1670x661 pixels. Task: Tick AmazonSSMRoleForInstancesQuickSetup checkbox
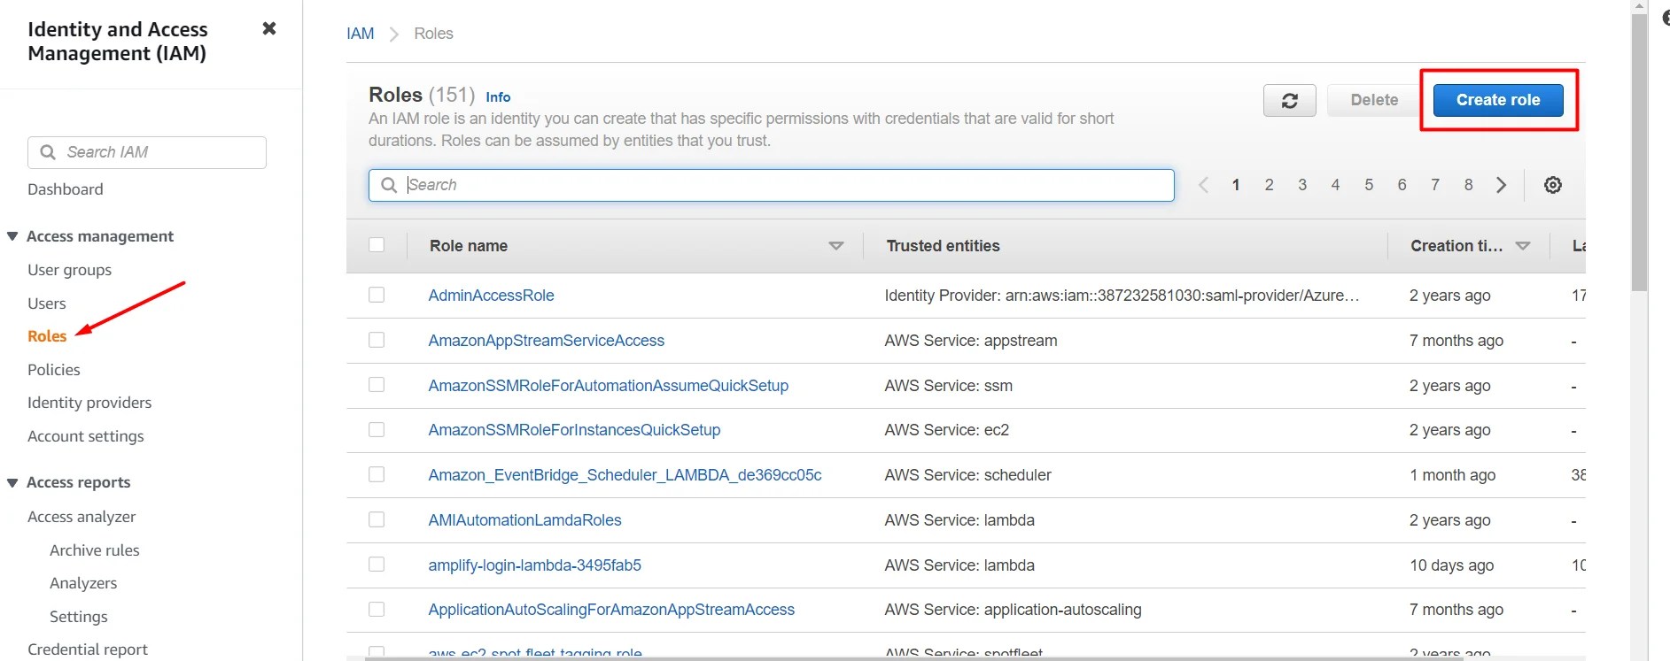[377, 429]
